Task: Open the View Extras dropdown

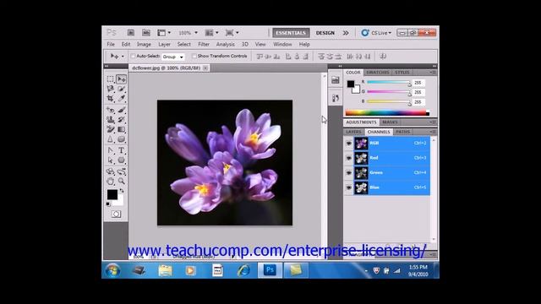Action: click(x=164, y=33)
